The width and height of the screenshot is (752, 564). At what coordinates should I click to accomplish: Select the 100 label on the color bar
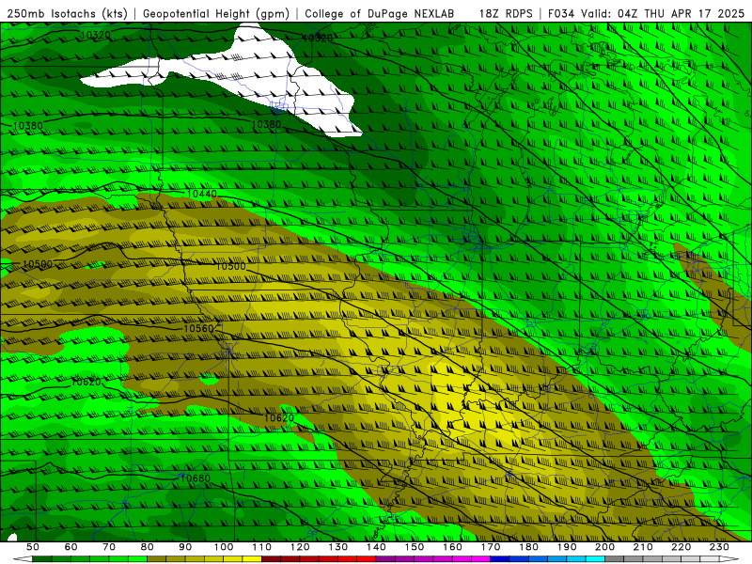coord(224,547)
